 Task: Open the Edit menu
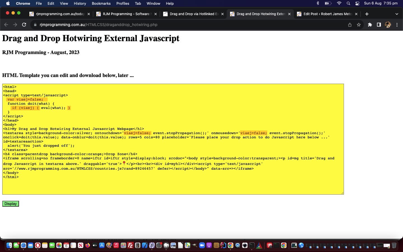pos(51,3)
